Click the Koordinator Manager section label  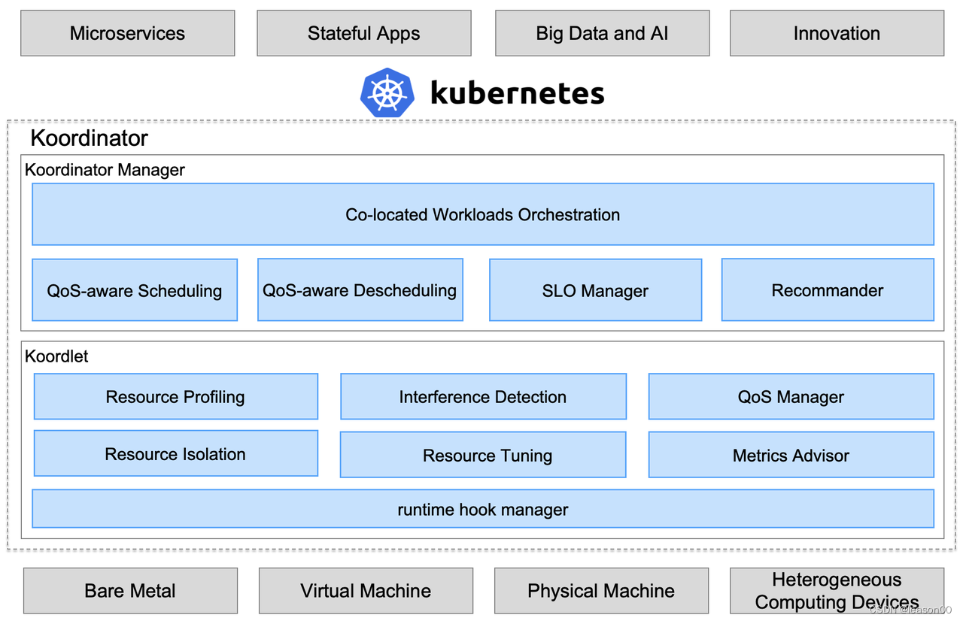[x=105, y=170]
